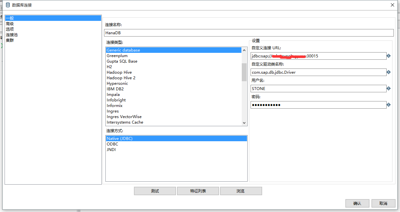
Task: Click the 测试 button
Action: coord(155,191)
